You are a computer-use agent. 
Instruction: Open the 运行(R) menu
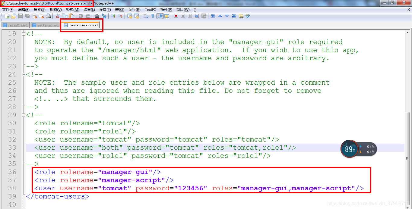pos(135,10)
